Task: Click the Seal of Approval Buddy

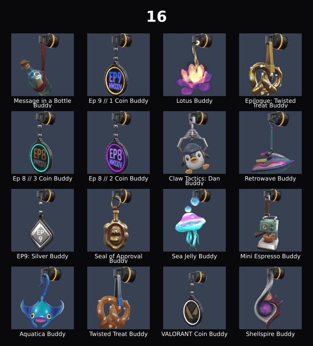Action: tap(119, 220)
